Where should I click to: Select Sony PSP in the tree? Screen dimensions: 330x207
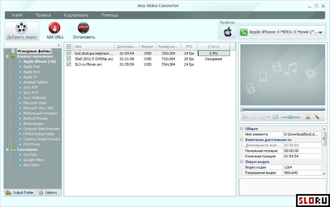[x=31, y=87]
